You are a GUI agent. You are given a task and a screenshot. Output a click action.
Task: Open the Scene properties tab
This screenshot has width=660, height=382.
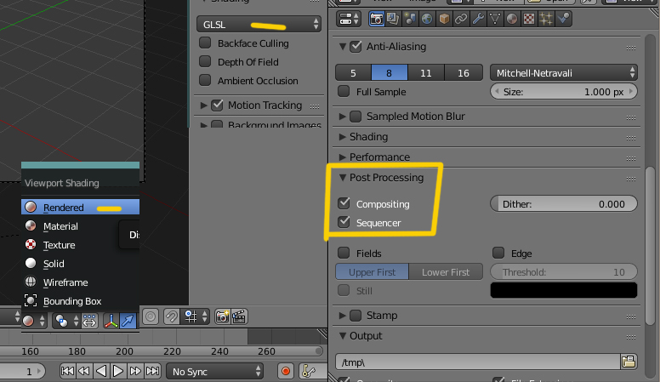point(410,19)
